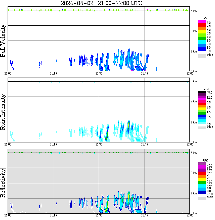
Task: Click the dark blue swatch in the dBZ legend
Action: (x=202, y=192)
